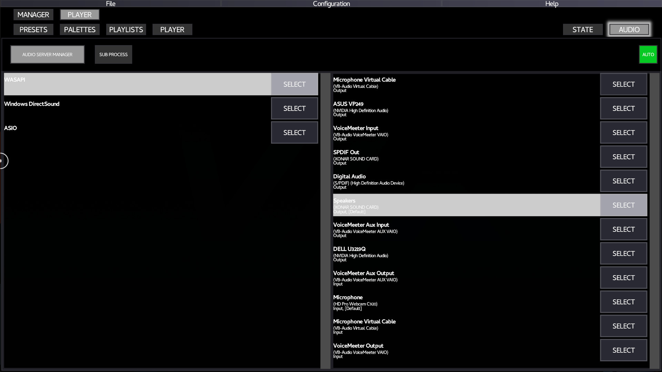The height and width of the screenshot is (372, 662).
Task: Switch to the MANAGER tab
Action: [x=33, y=14]
